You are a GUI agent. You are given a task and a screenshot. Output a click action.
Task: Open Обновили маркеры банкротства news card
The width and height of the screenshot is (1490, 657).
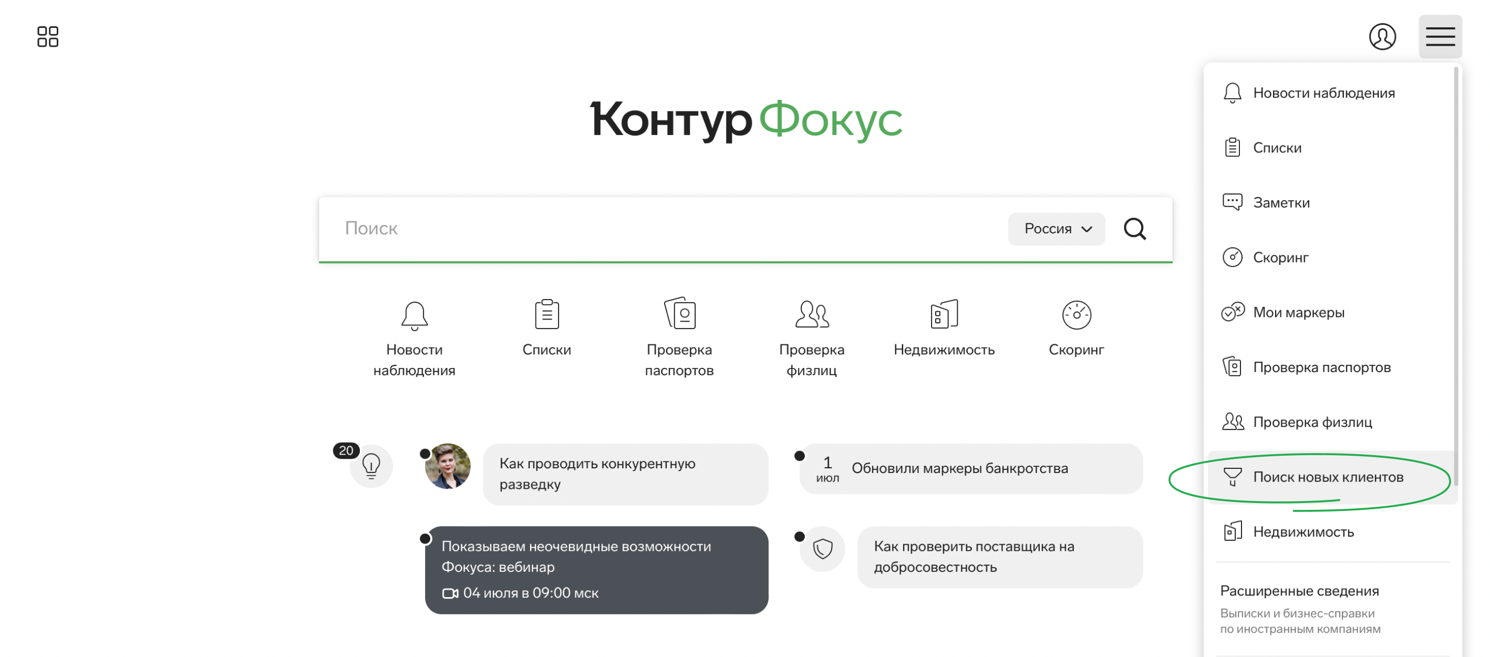click(970, 468)
